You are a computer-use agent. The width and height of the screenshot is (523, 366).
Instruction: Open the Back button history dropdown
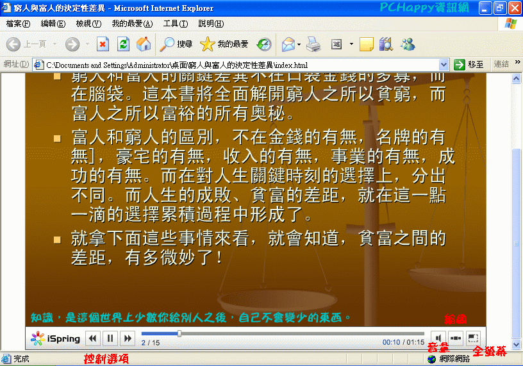pos(55,44)
